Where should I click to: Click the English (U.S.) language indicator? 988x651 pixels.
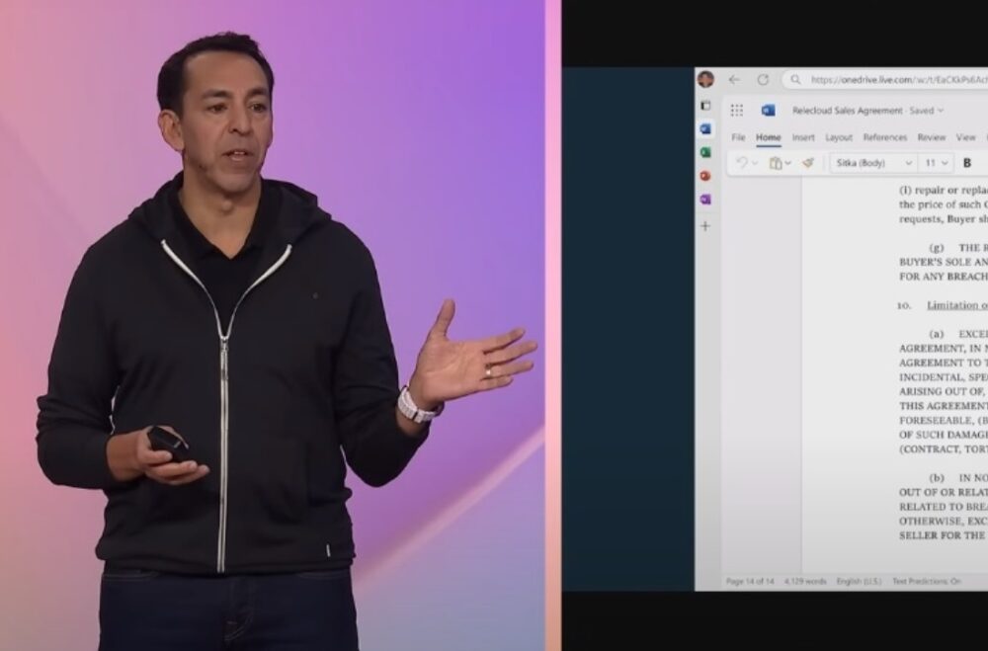[859, 581]
